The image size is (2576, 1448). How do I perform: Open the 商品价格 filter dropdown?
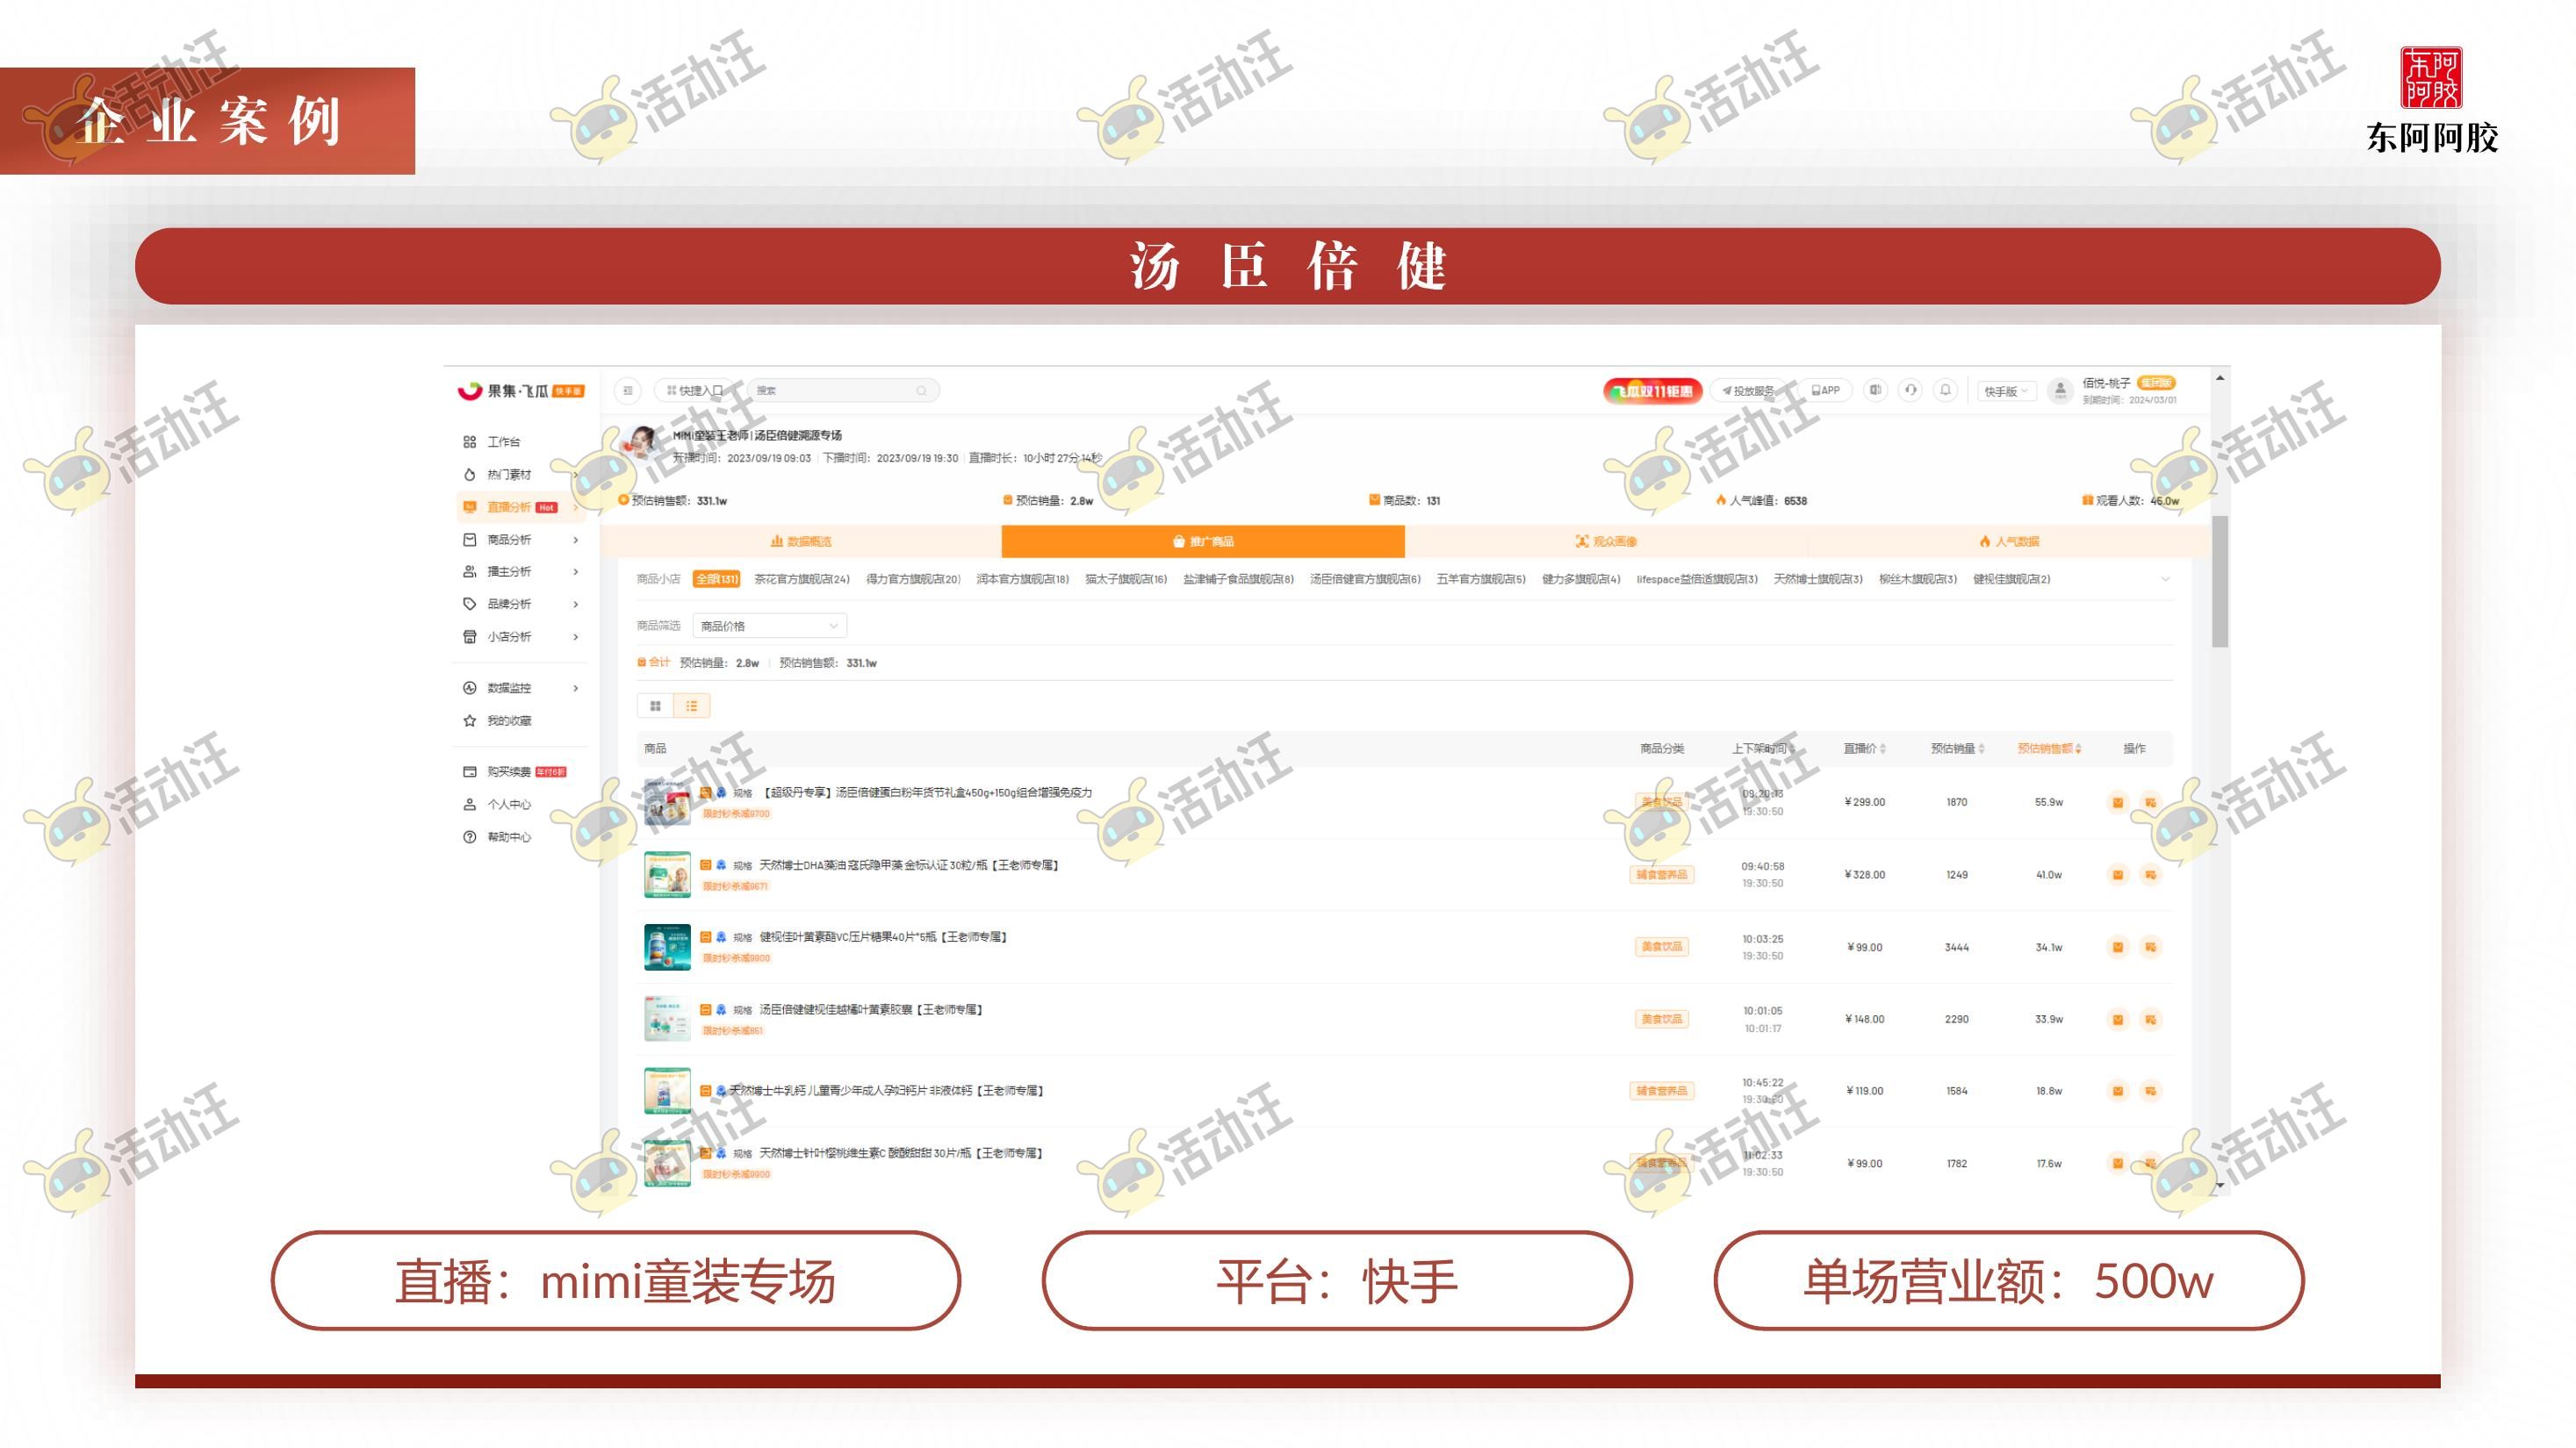(x=769, y=626)
